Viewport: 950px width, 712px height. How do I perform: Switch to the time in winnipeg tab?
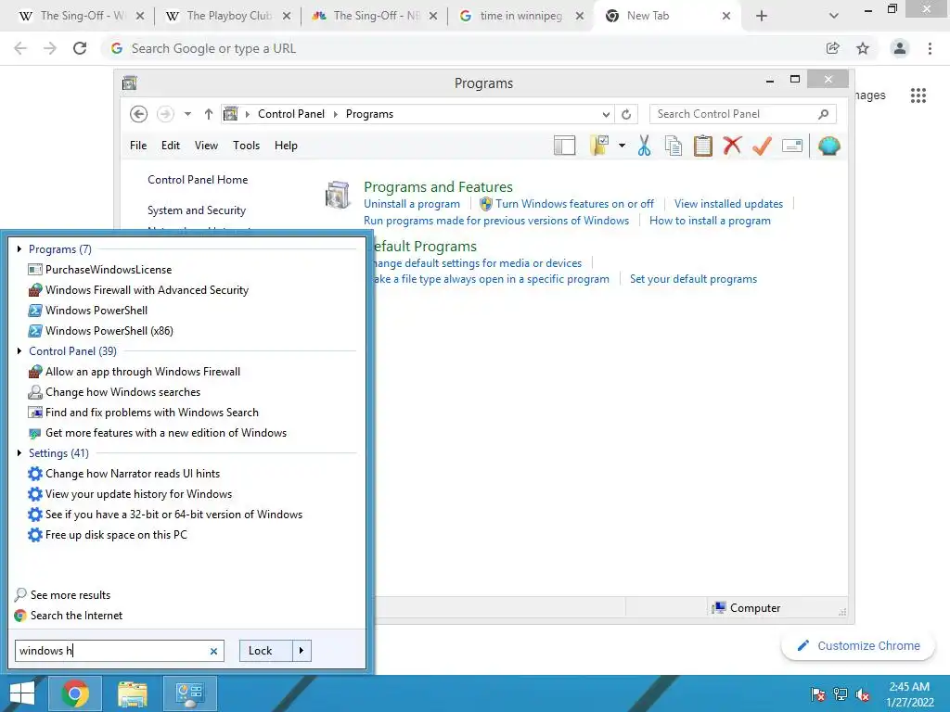[x=520, y=16]
